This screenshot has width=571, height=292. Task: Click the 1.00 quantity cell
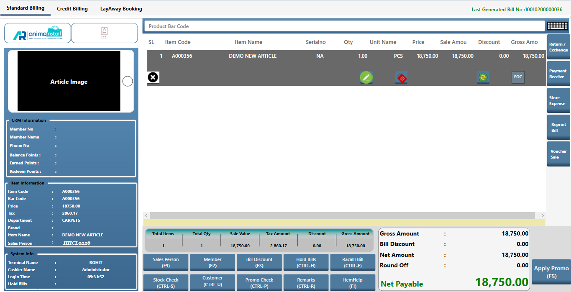click(363, 56)
